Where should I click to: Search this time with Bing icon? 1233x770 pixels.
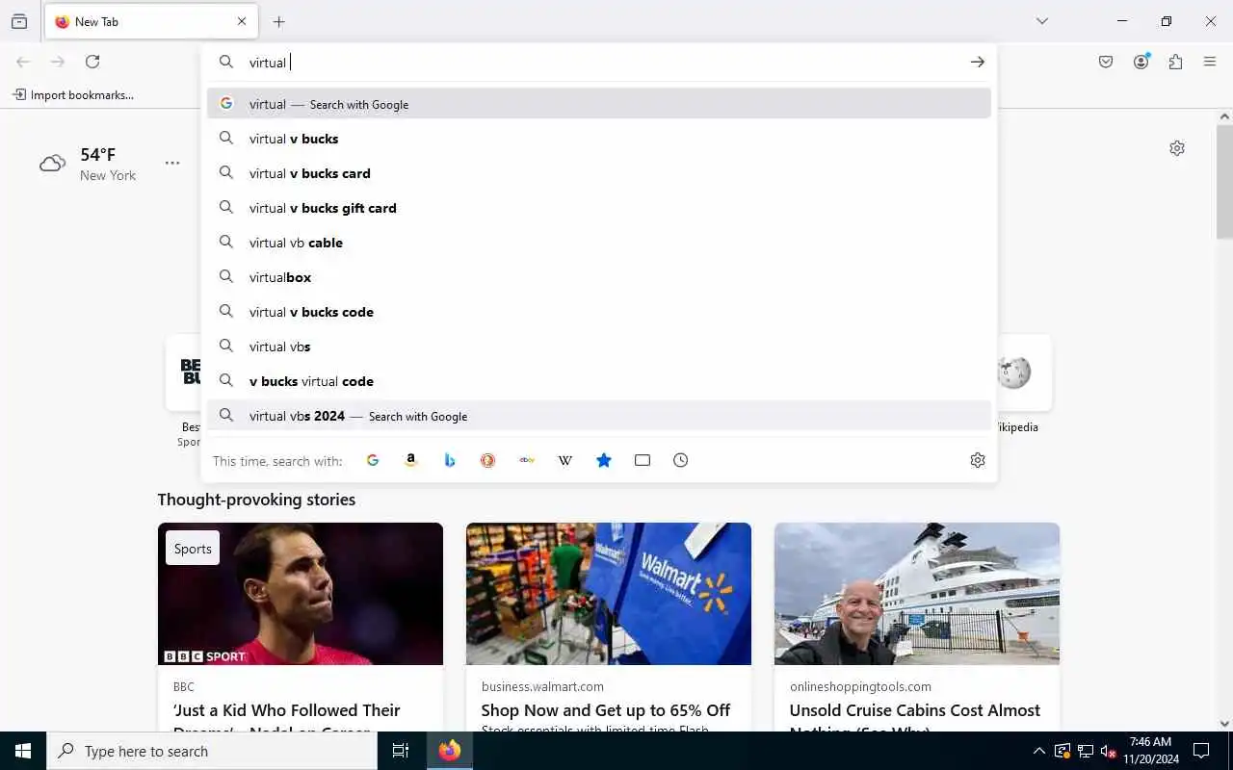tap(450, 460)
